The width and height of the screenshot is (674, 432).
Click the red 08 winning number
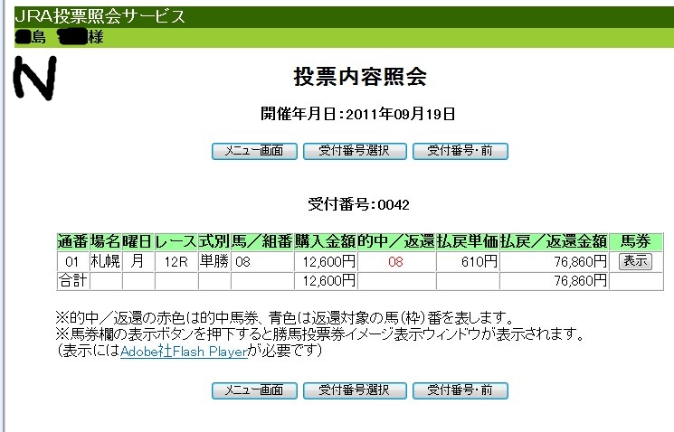(x=396, y=261)
